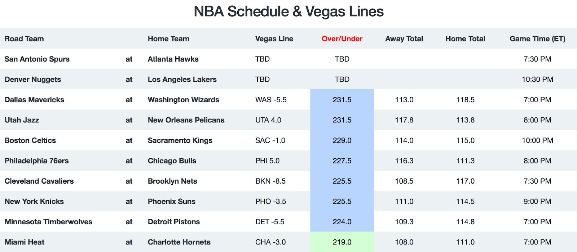Image resolution: width=577 pixels, height=252 pixels.
Task: Click the Road Team column header
Action: pos(24,39)
